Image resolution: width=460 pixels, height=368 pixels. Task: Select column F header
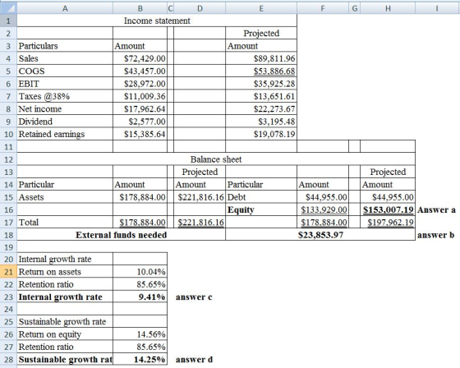(323, 8)
